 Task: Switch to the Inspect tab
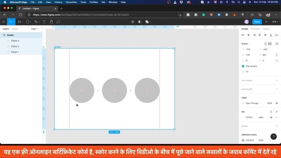266,29
